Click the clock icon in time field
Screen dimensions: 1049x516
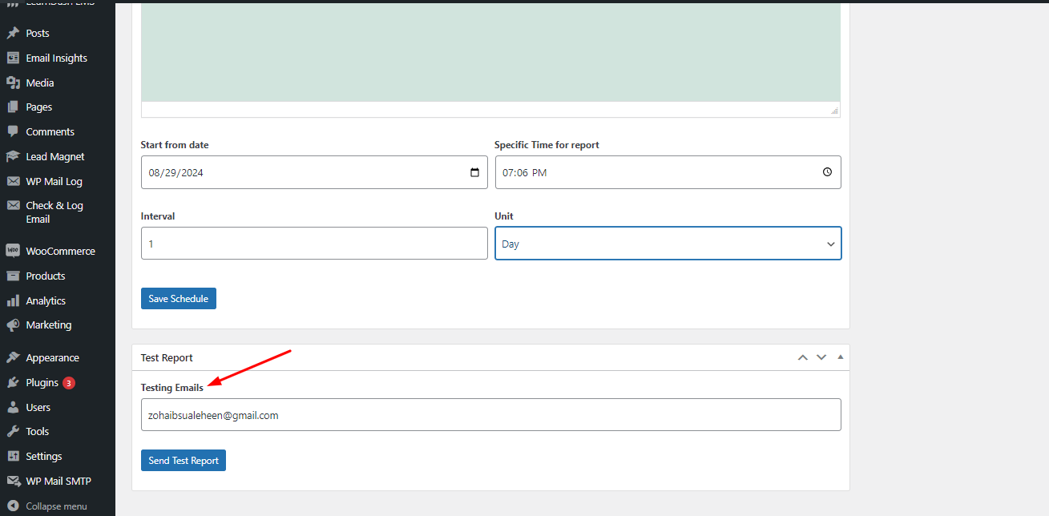coord(827,172)
